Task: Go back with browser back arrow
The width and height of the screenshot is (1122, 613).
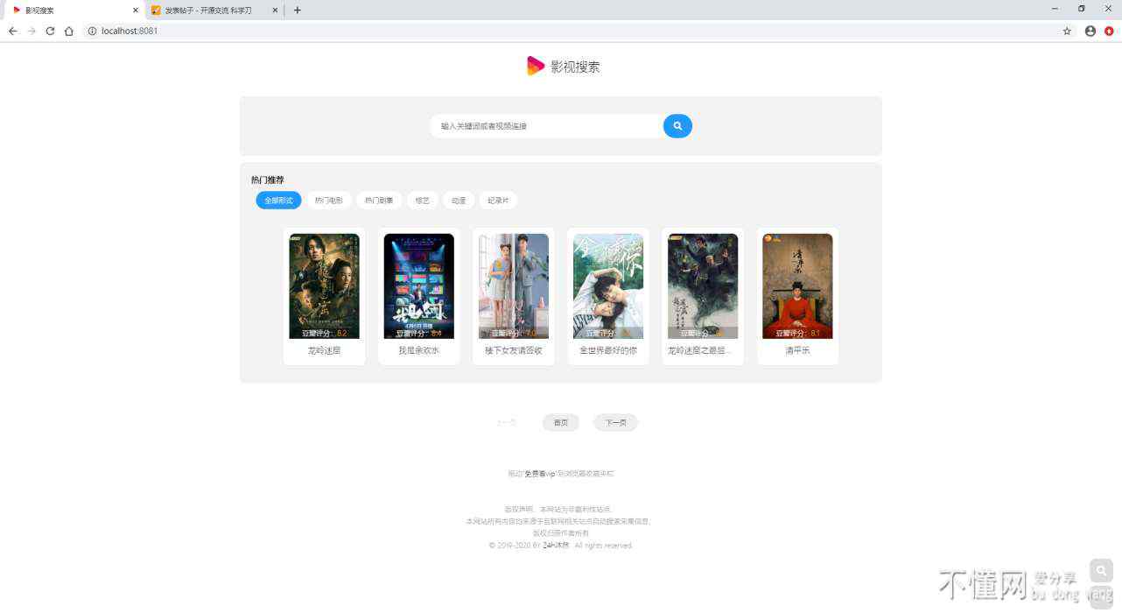Action: pos(12,31)
